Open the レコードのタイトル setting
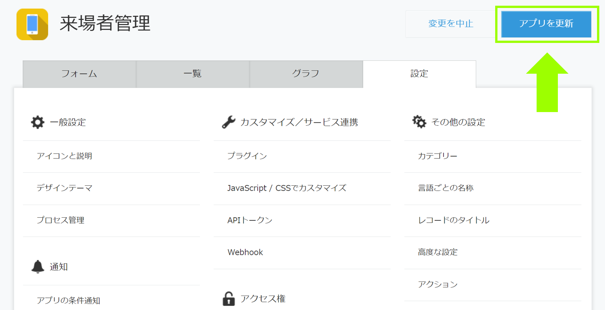This screenshot has width=605, height=310. click(x=454, y=220)
